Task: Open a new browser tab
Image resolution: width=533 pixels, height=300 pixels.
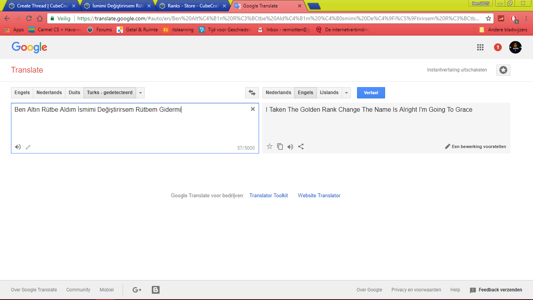Action: coord(314,6)
